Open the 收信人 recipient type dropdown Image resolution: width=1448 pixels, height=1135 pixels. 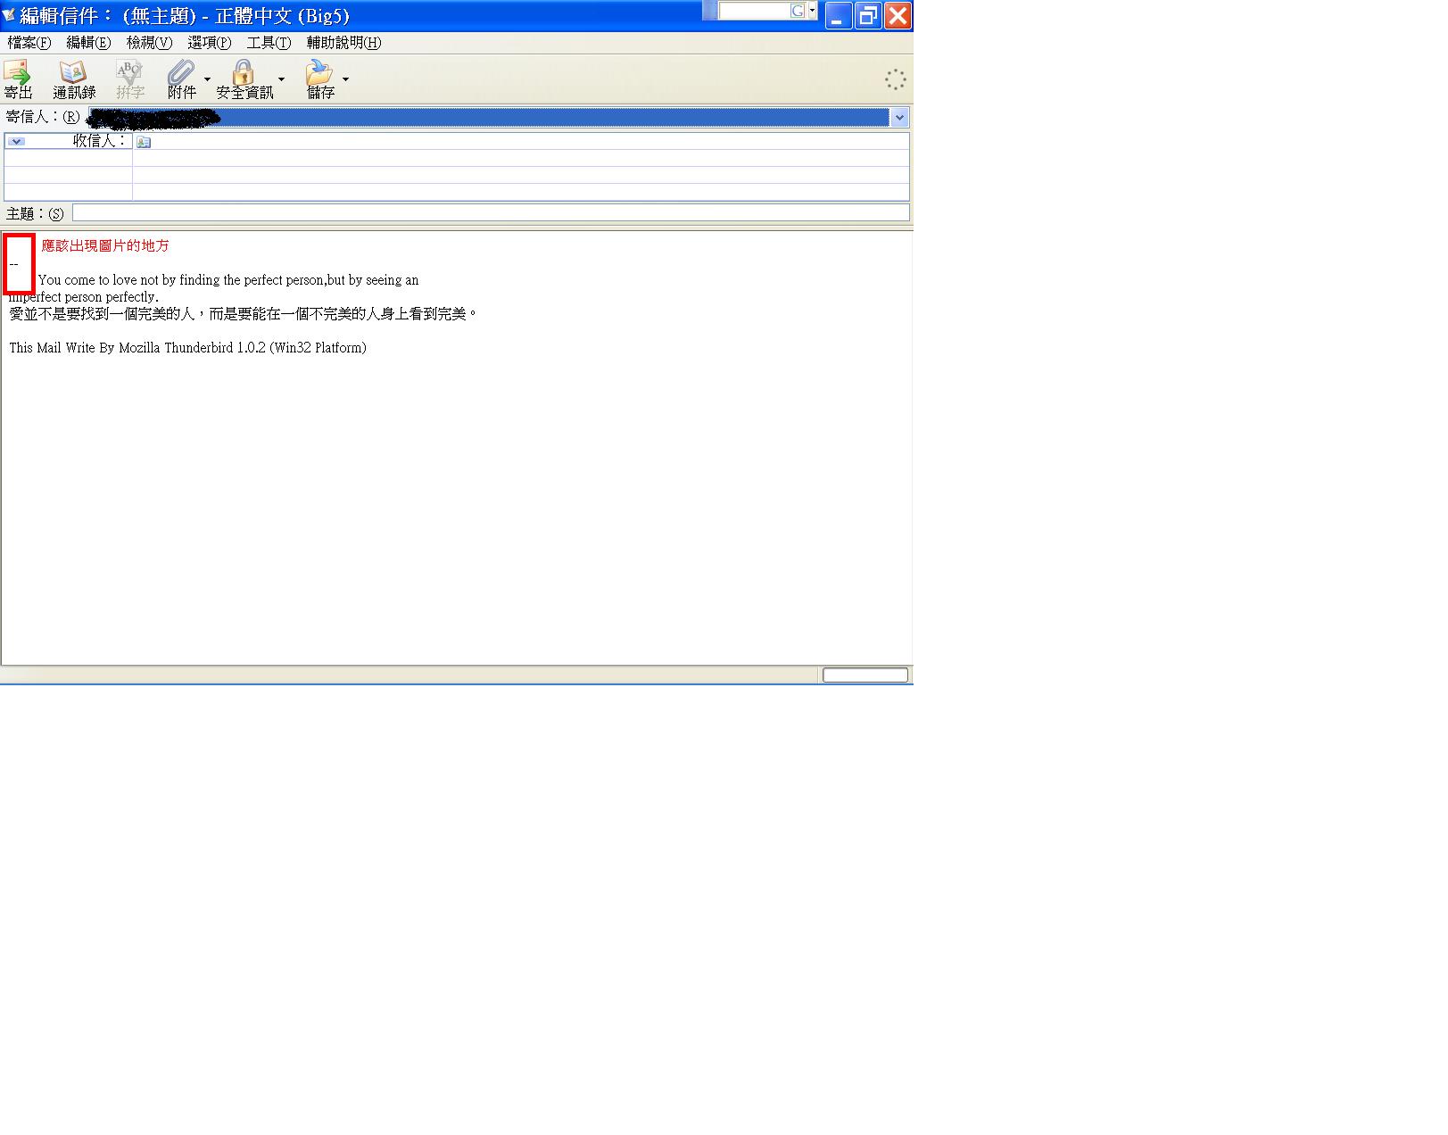16,142
